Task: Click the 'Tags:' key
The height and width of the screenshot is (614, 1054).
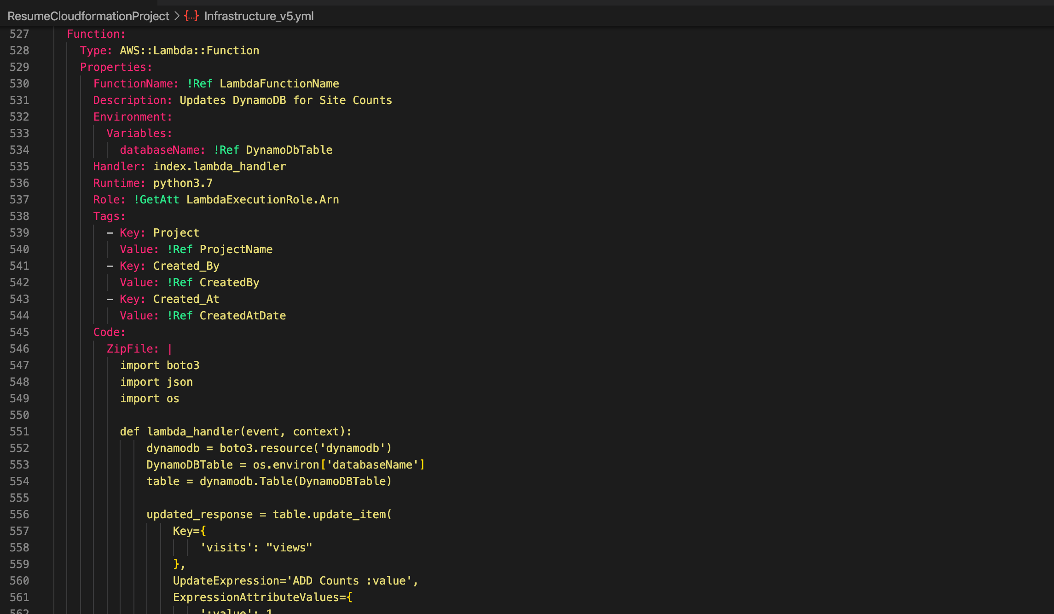Action: point(110,216)
